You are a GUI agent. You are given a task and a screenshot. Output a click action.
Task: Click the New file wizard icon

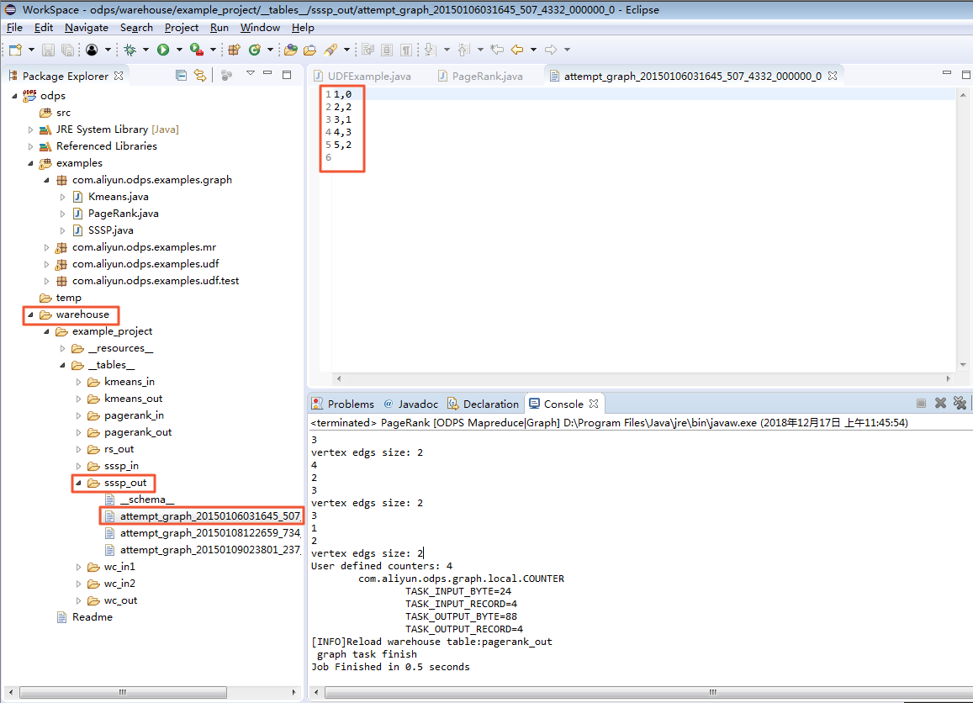(x=17, y=50)
